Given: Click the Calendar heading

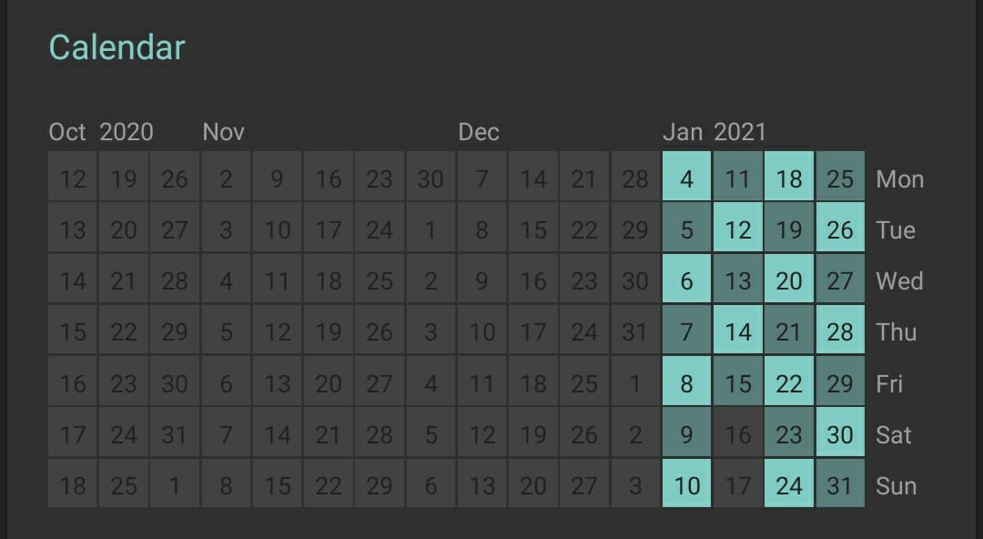Looking at the screenshot, I should coord(117,47).
